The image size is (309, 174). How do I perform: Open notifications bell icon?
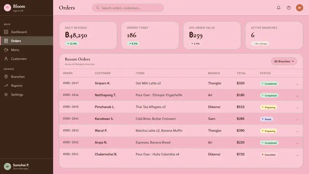[278, 8]
